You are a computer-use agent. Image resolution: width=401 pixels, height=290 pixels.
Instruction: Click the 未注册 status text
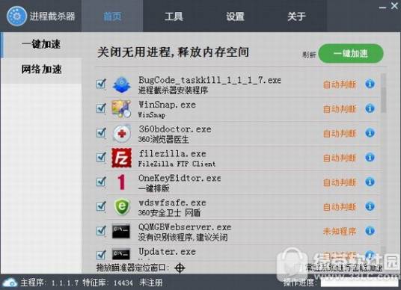[x=150, y=283]
